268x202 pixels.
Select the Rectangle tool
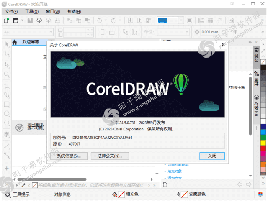click(x=7, y=104)
